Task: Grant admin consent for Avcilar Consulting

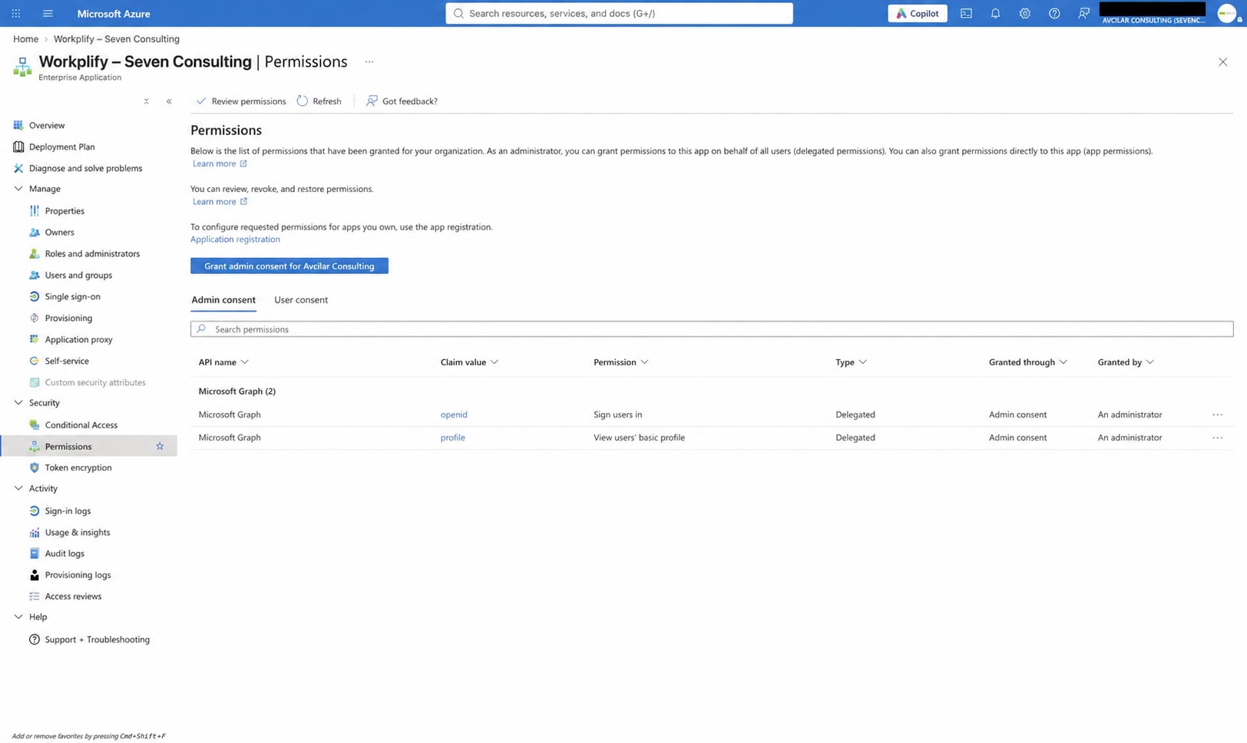Action: coord(289,266)
